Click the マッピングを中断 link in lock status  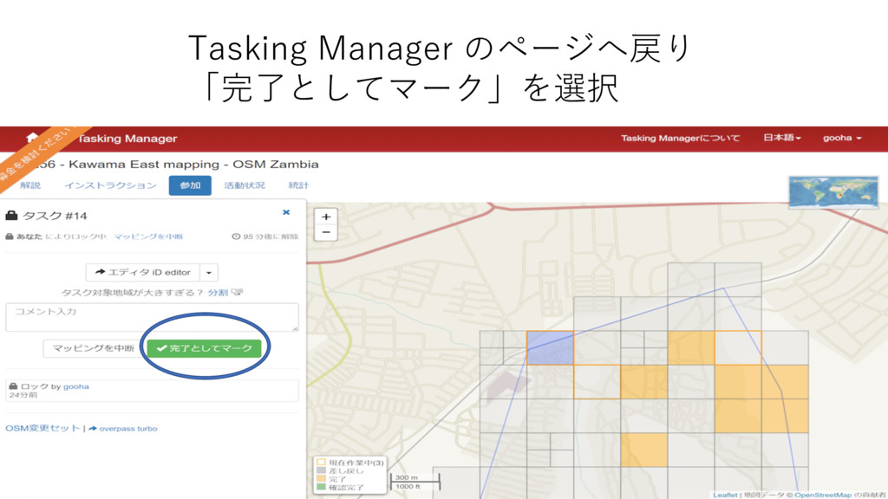(x=148, y=237)
